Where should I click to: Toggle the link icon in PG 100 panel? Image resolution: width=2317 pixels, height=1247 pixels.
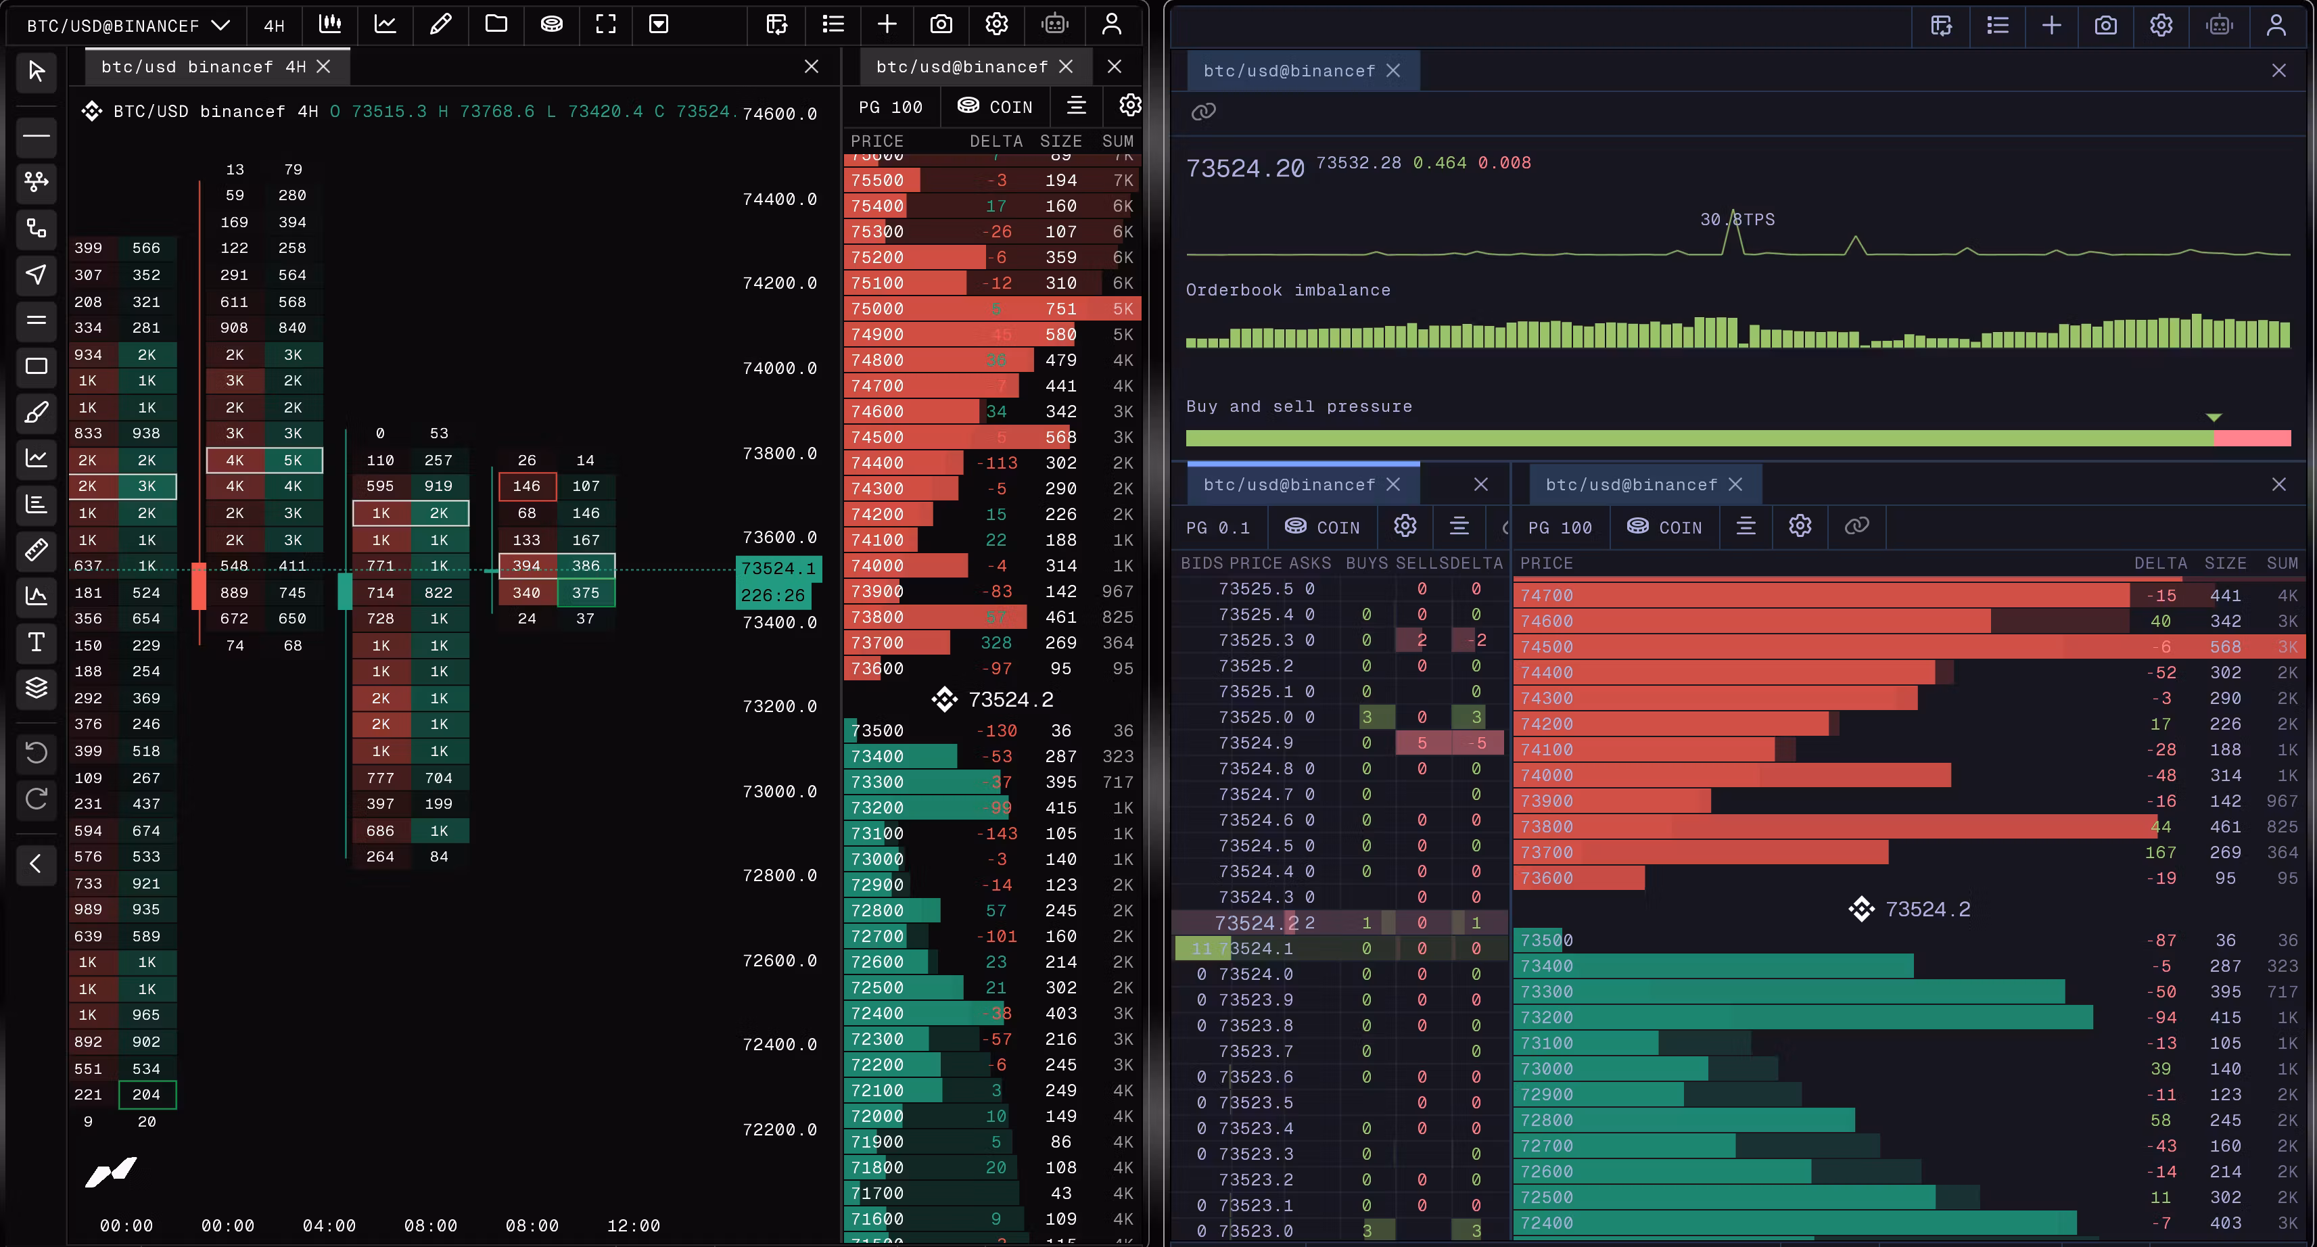1856,526
